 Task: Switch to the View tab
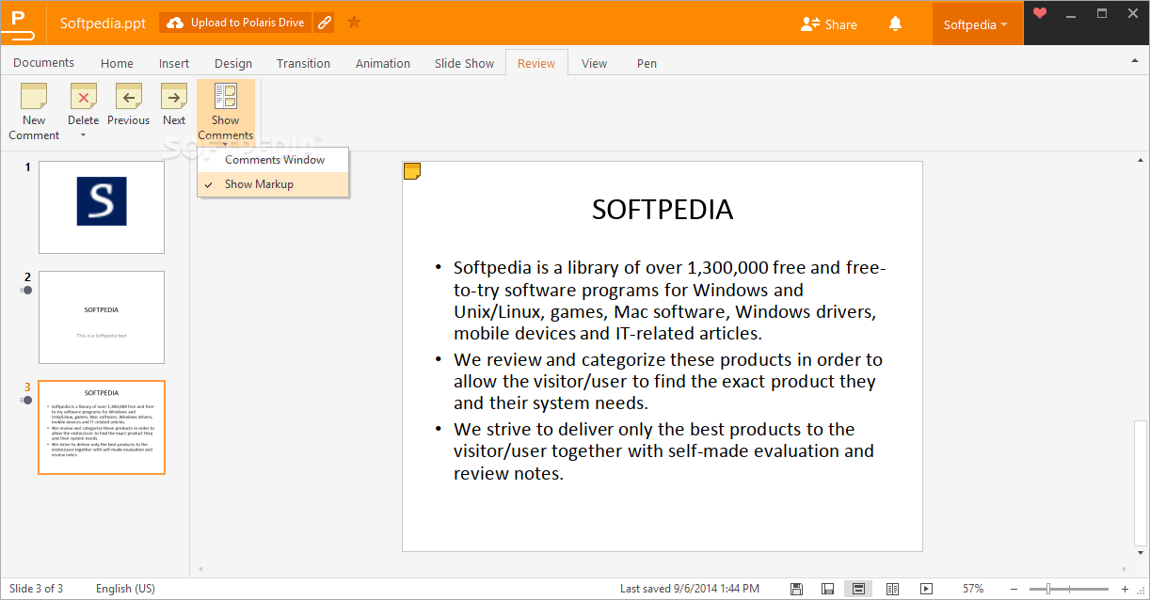tap(594, 63)
